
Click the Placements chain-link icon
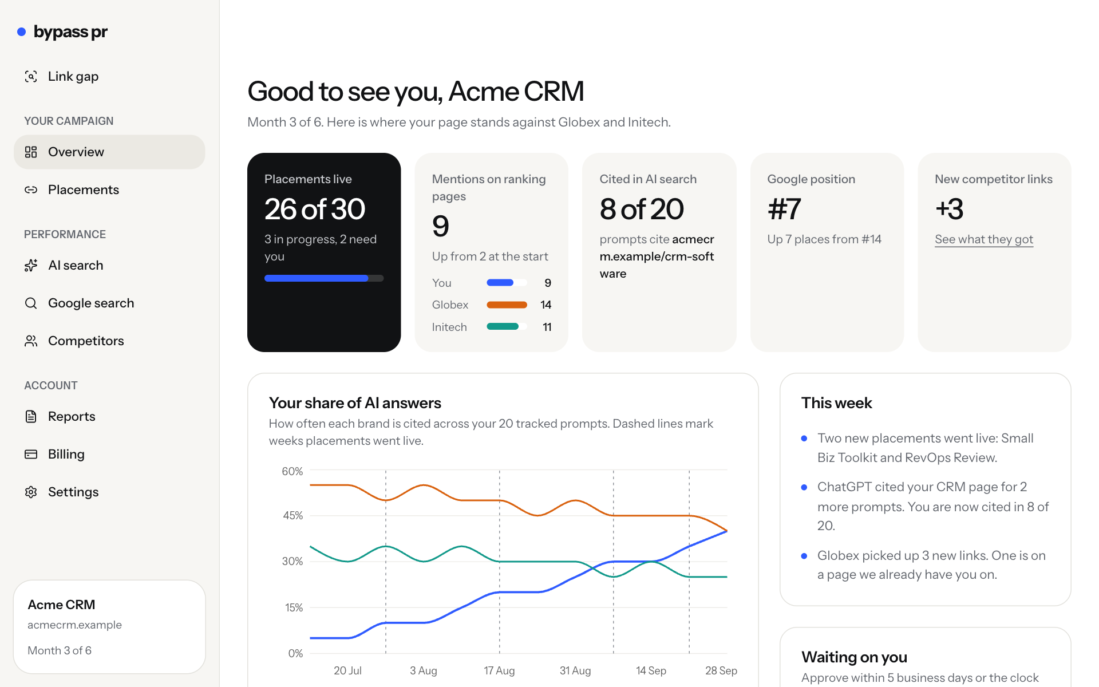(x=31, y=189)
